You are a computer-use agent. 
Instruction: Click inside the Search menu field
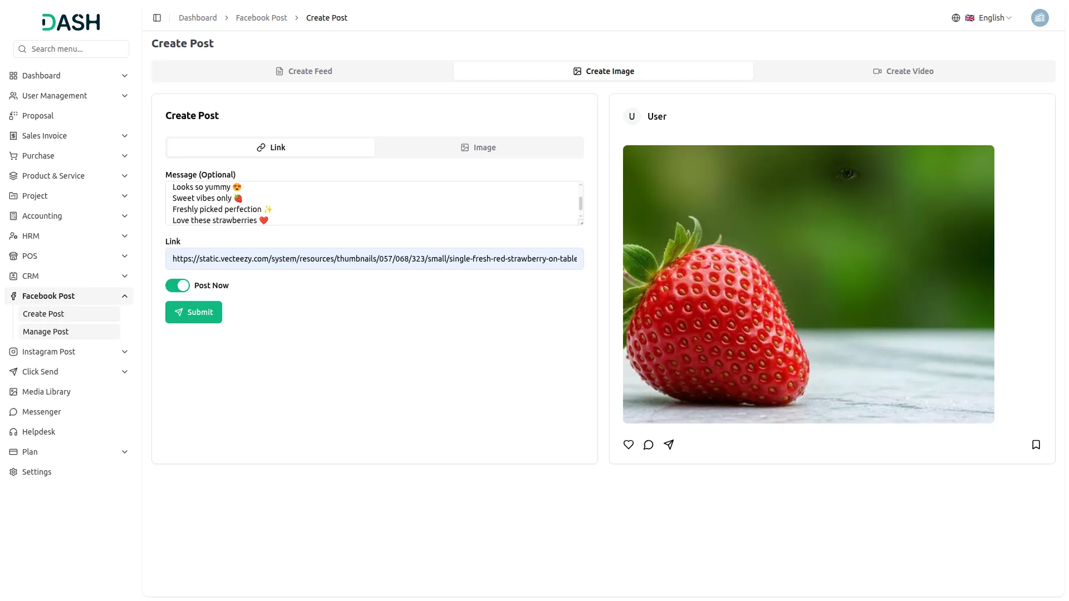(71, 49)
